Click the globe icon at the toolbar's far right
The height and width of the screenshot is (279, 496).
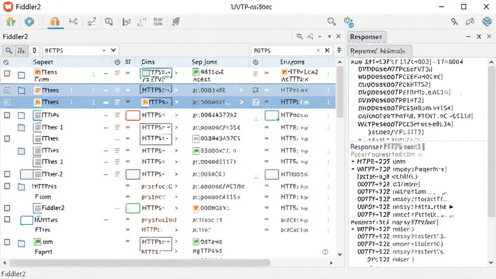(x=487, y=21)
